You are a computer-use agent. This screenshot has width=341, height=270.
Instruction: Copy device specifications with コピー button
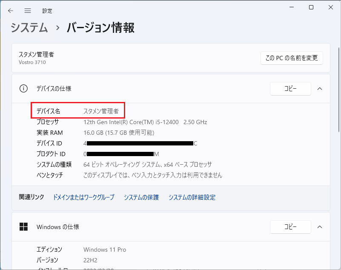click(x=290, y=89)
